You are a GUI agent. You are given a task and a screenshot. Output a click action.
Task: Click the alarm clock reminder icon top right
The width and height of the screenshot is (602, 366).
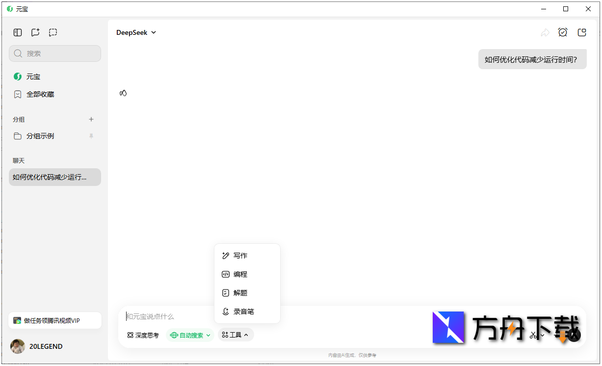(563, 32)
